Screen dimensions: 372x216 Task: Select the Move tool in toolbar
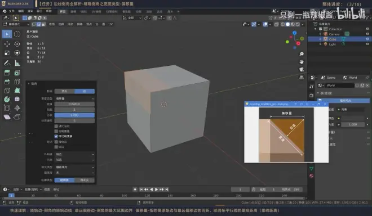7,44
